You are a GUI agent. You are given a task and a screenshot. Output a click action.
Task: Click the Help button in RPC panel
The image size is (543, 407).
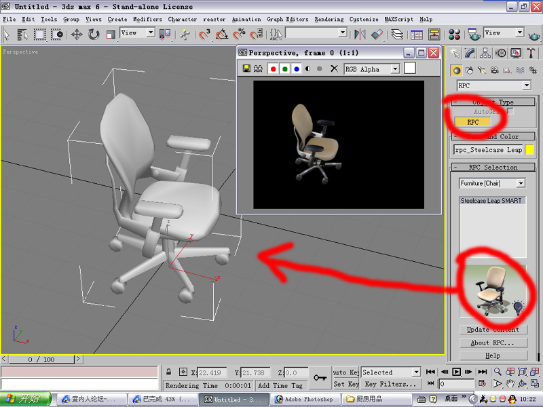[493, 355]
